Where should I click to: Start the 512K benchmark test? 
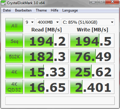pos(14,56)
